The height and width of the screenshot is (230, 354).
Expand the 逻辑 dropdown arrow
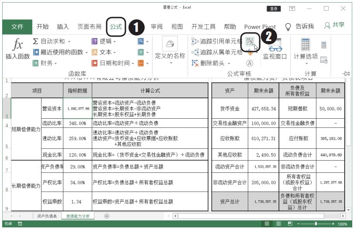pyautogui.click(x=115, y=42)
